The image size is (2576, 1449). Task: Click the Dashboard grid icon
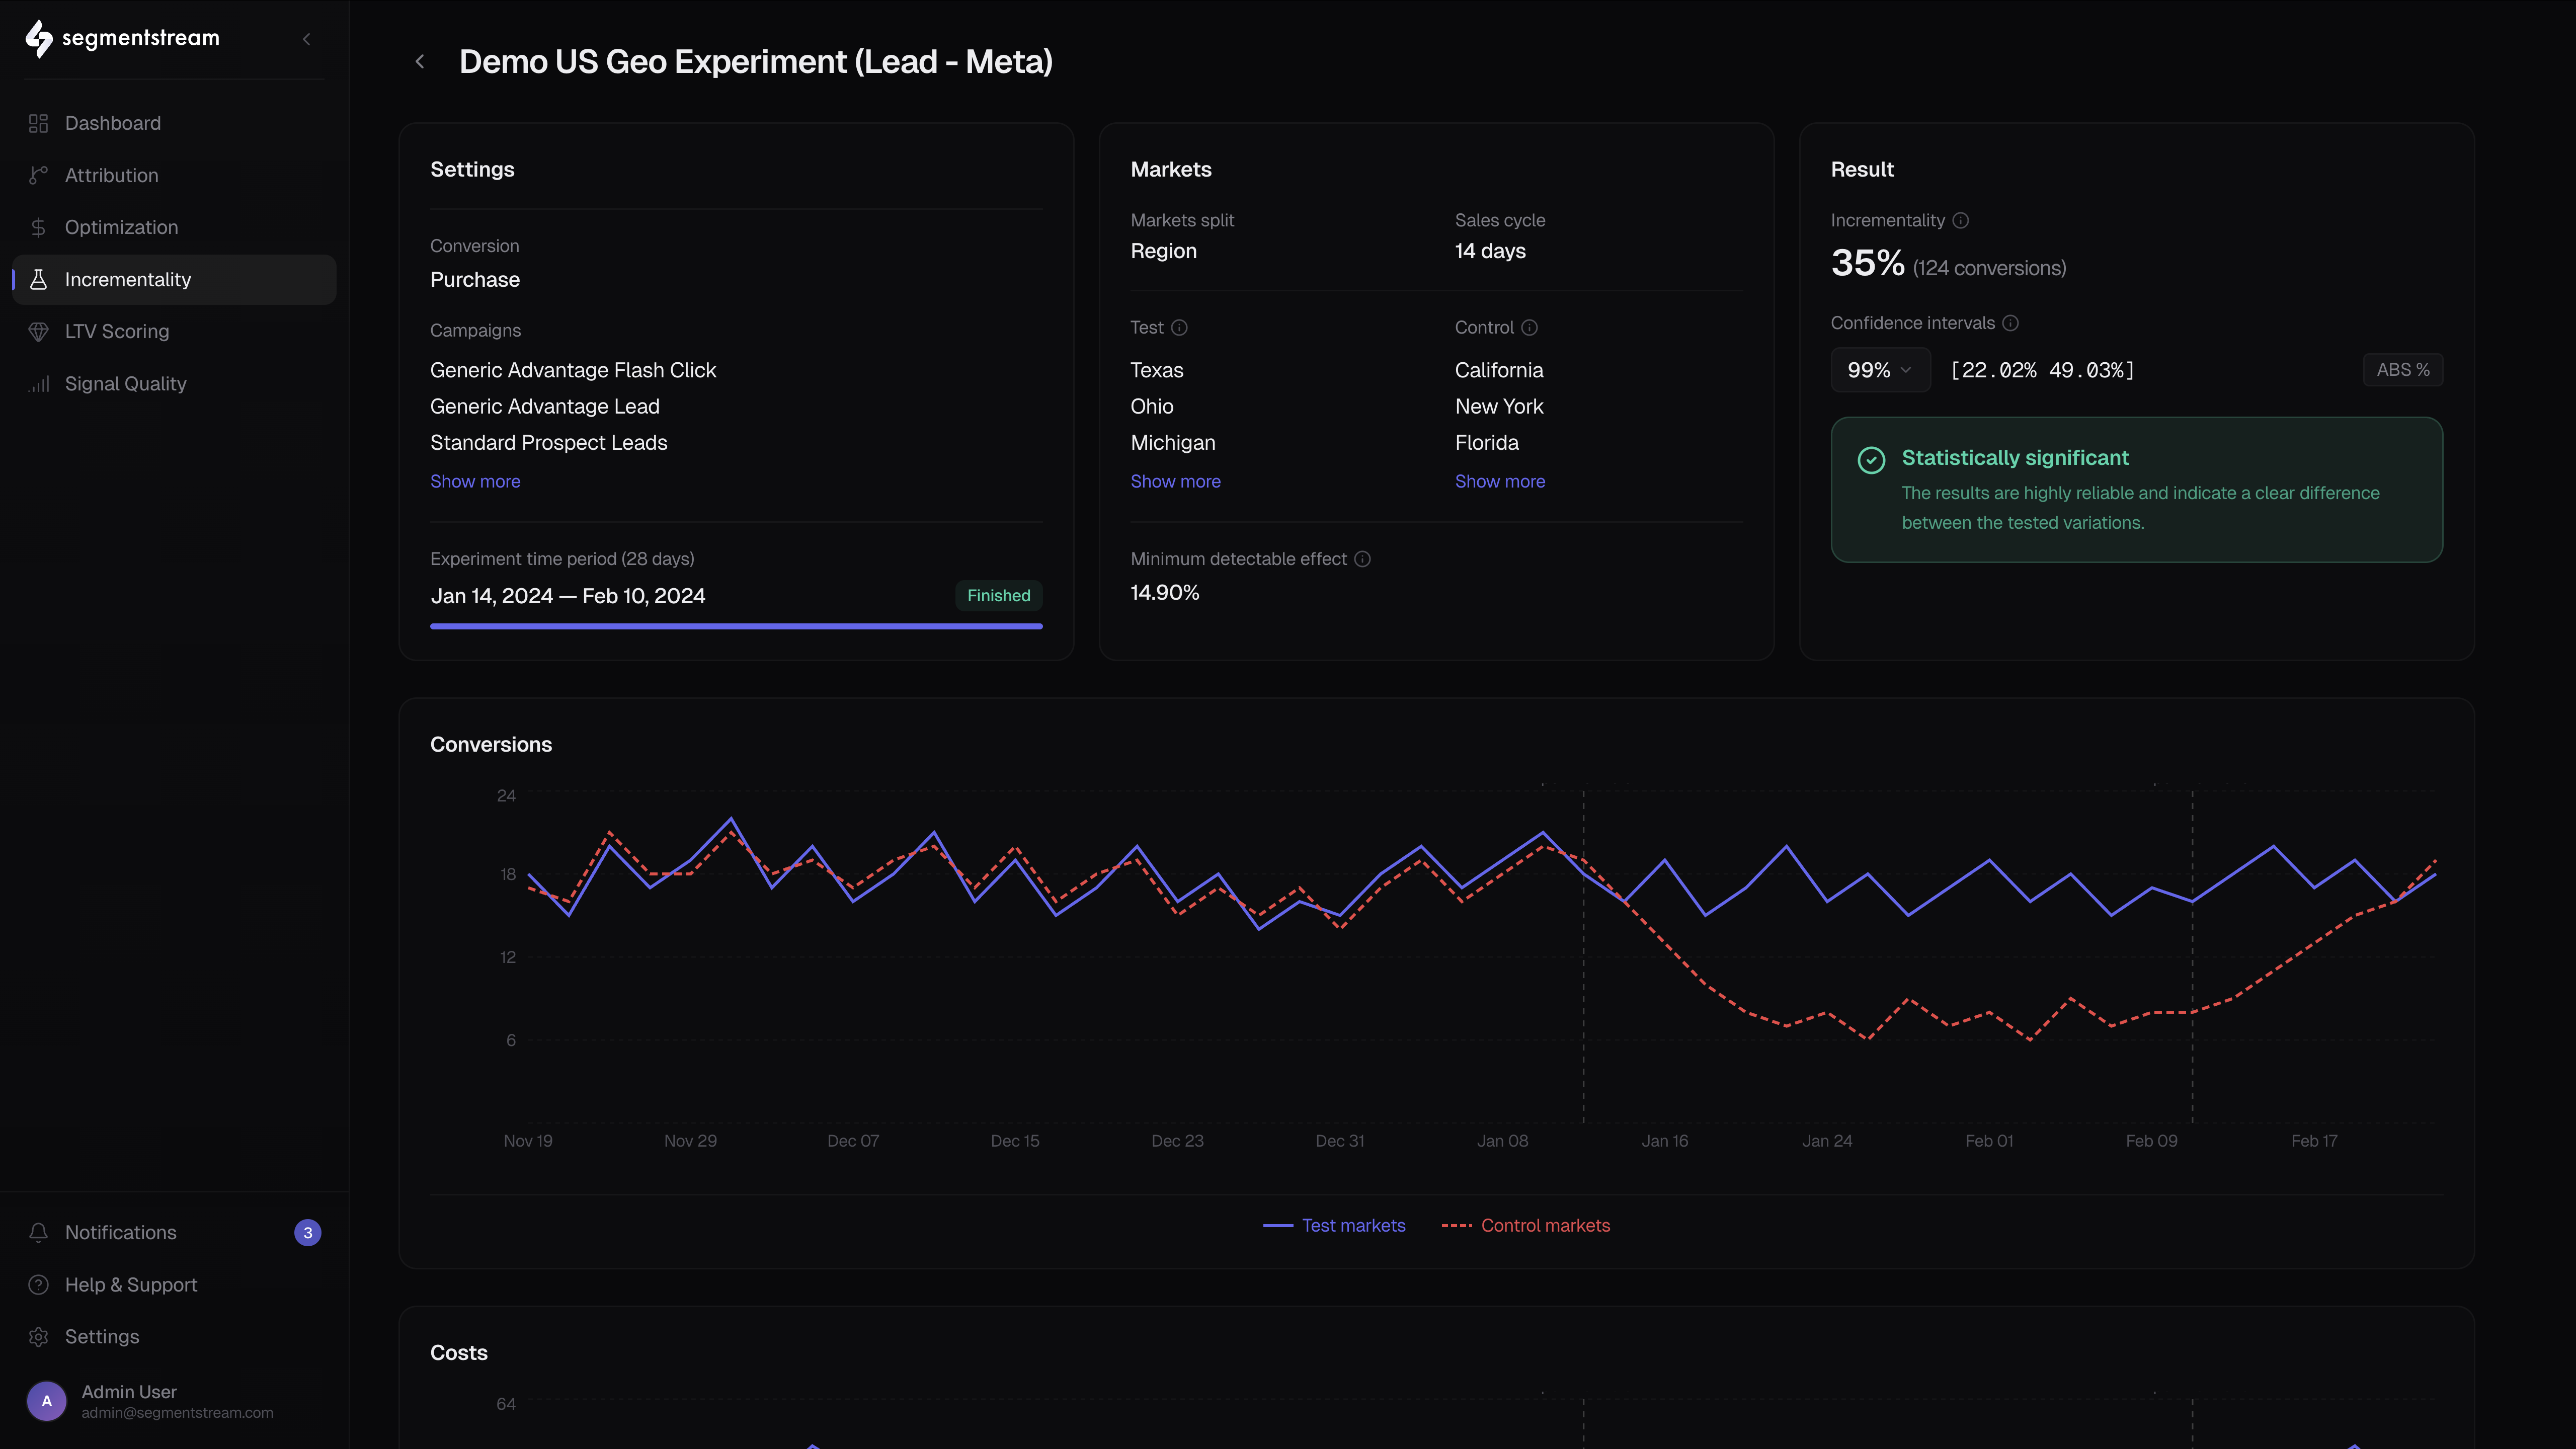pyautogui.click(x=39, y=123)
